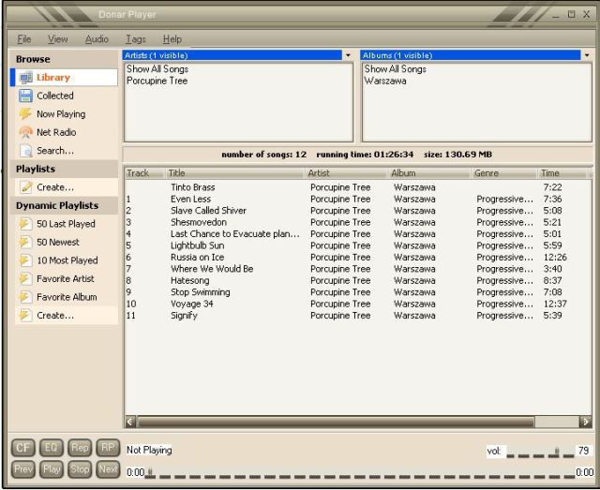The image size is (600, 490).
Task: Click Create... under Playlists
Action: 67,187
